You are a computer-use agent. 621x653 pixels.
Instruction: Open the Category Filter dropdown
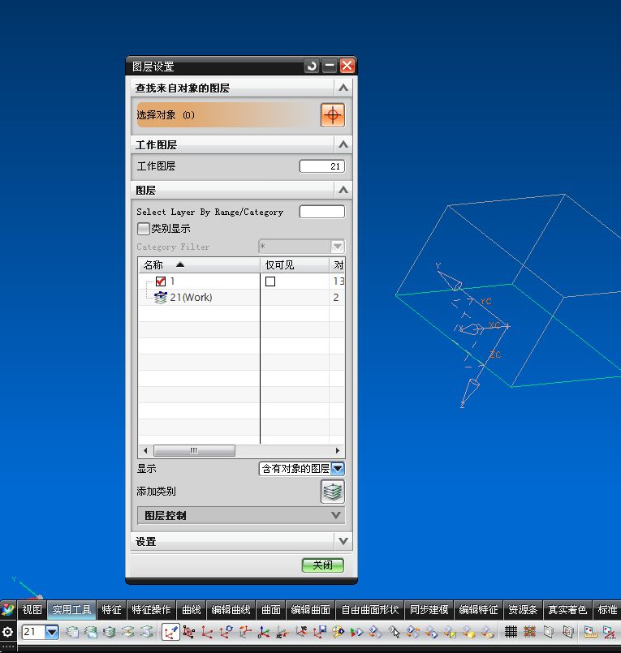tap(302, 247)
